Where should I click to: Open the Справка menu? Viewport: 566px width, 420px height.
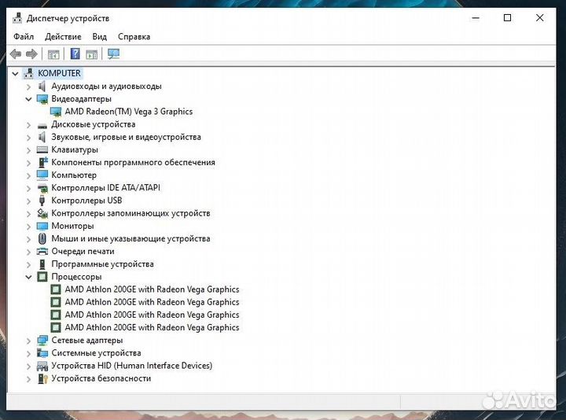pos(134,36)
